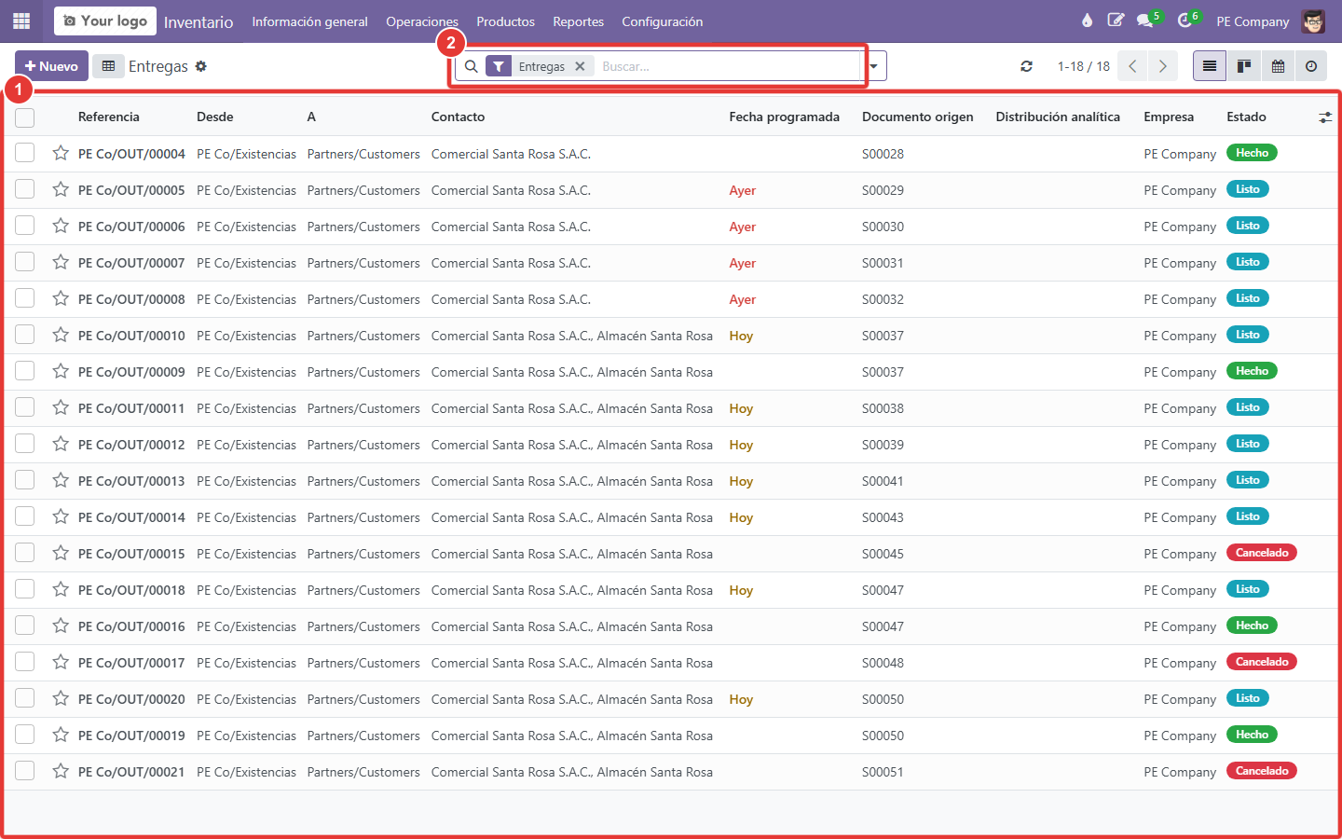The image size is (1342, 839).
Task: Open the Entregas settings gear
Action: 201,66
